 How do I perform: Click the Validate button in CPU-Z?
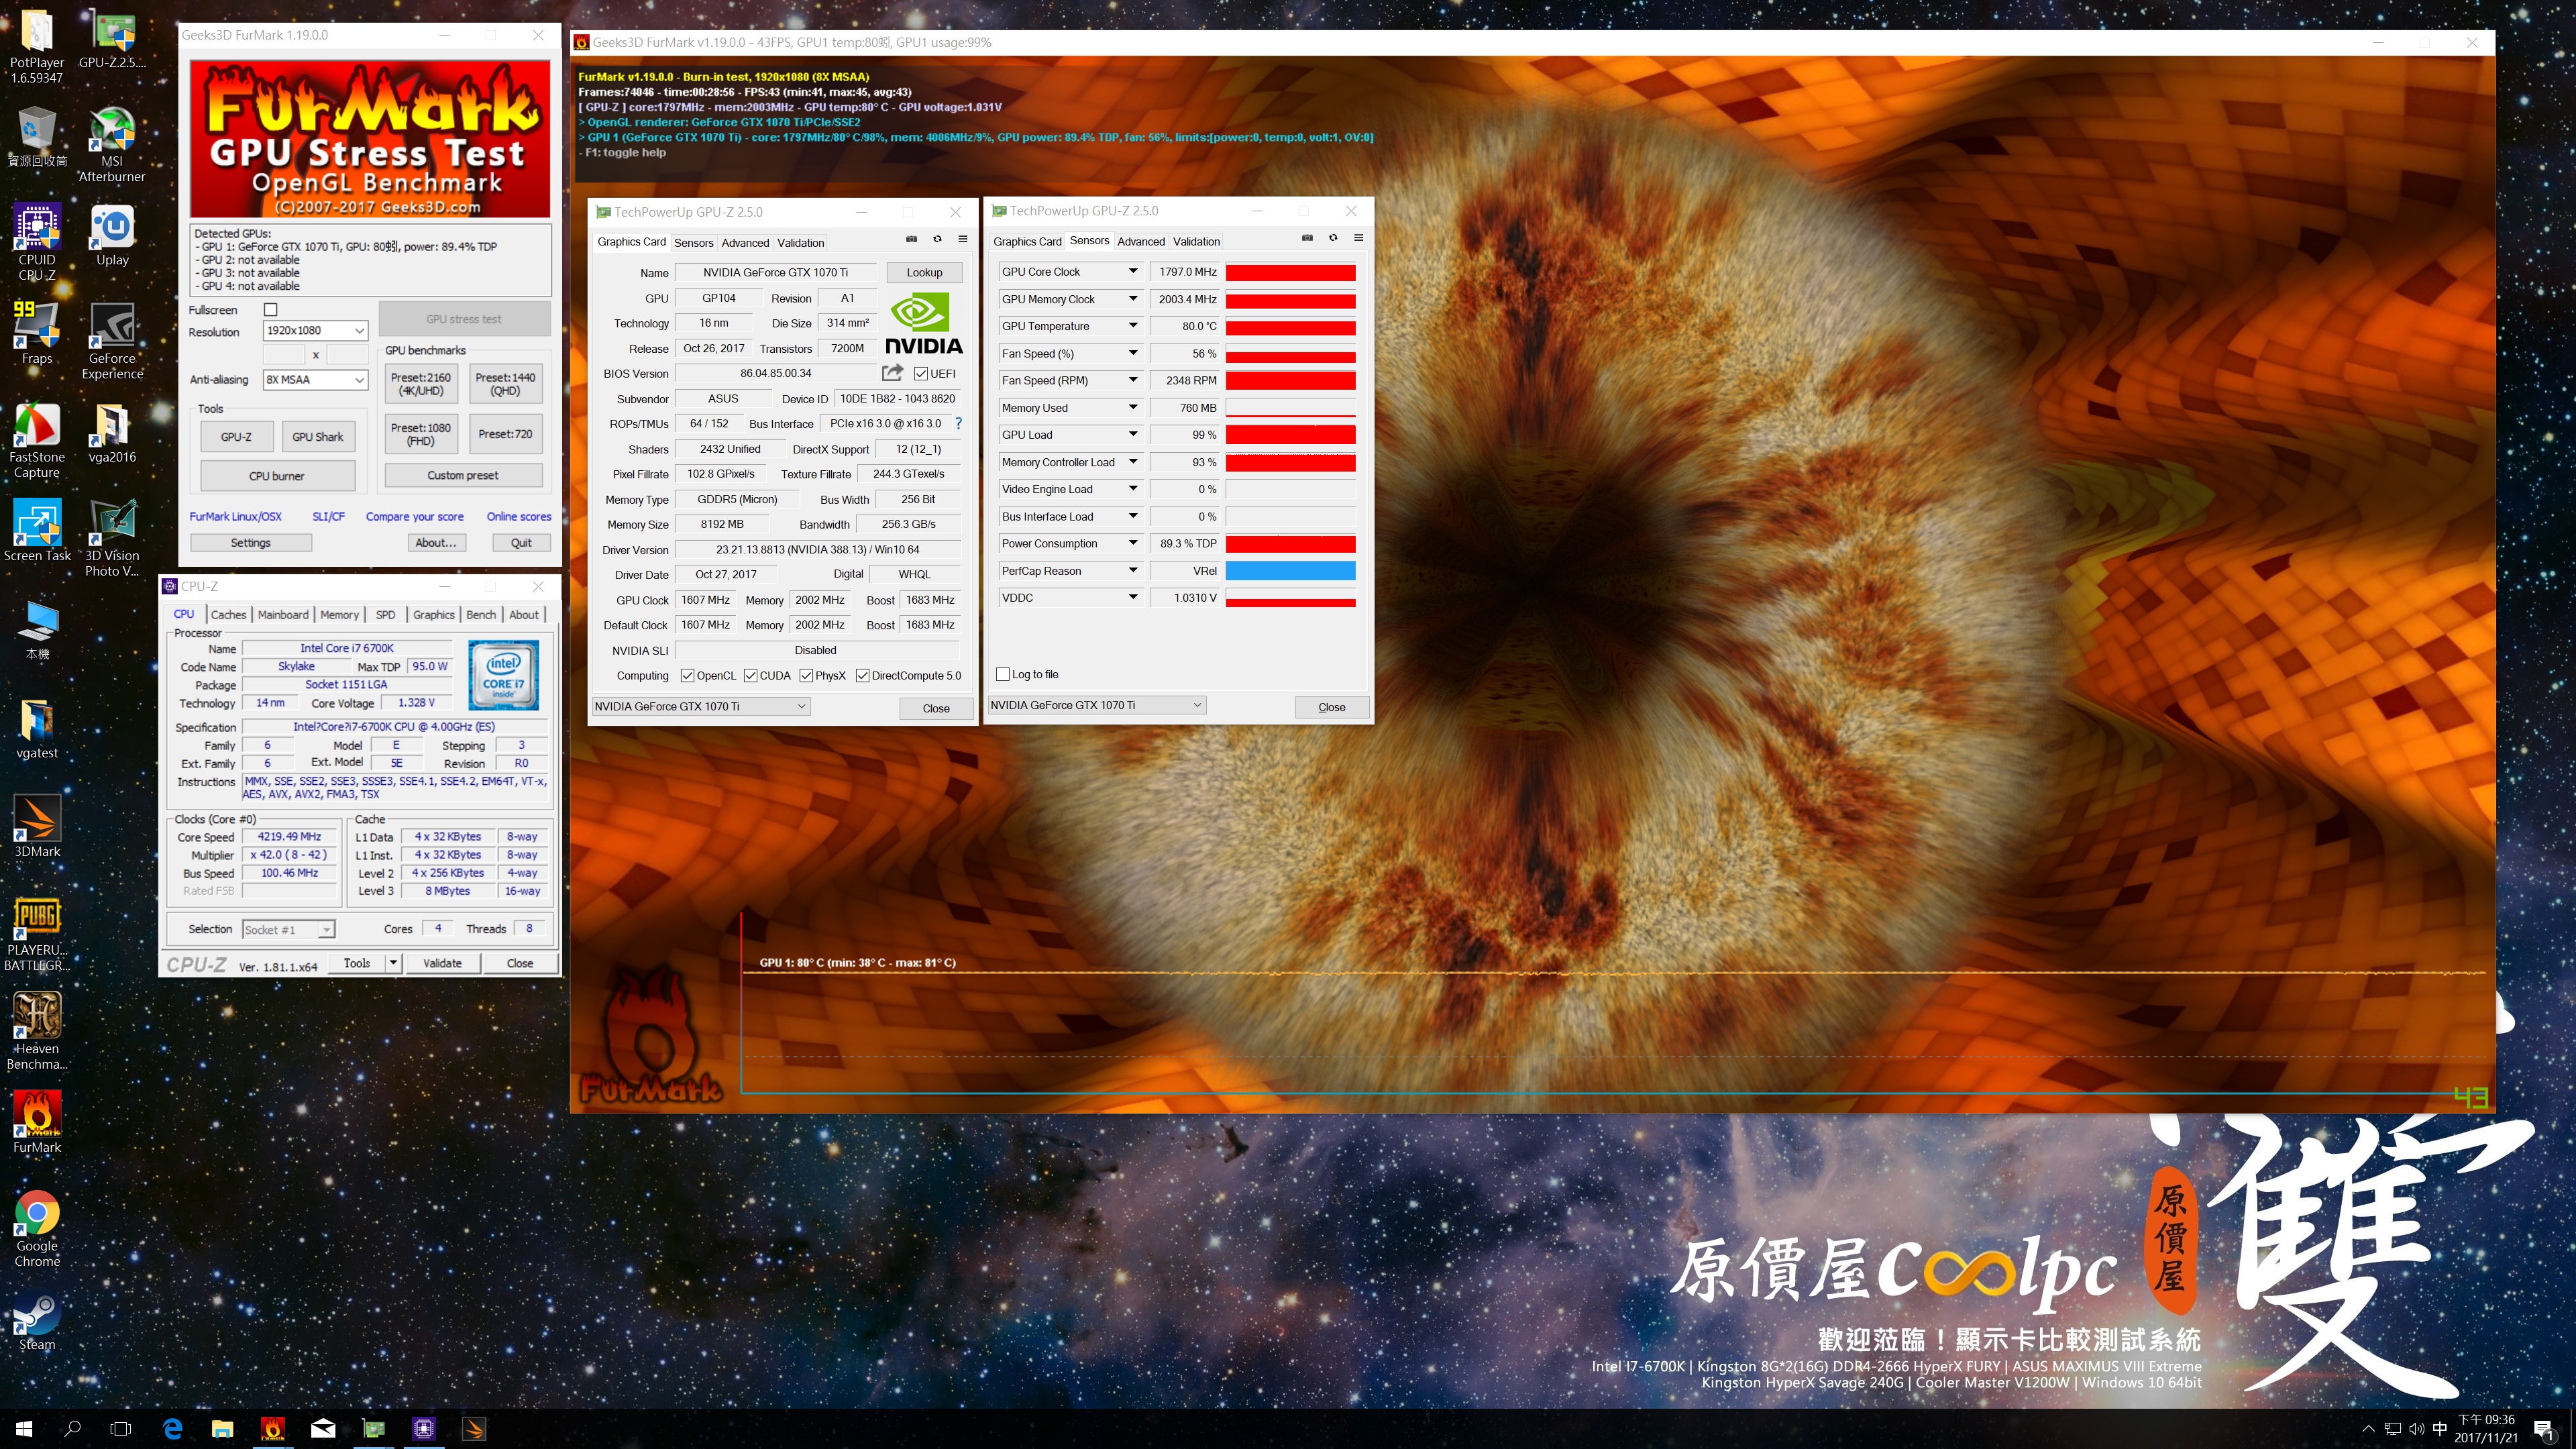442,964
